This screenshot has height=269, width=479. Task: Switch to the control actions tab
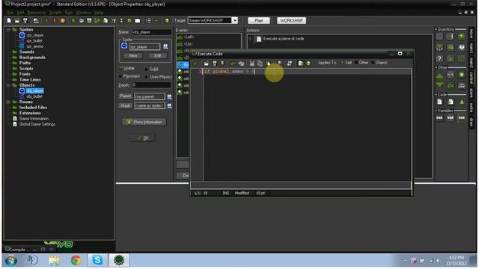[x=472, y=78]
